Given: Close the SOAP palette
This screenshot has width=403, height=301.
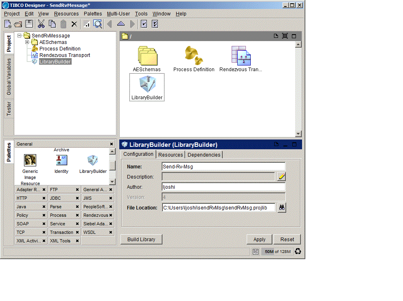Looking at the screenshot, I should (x=44, y=224).
